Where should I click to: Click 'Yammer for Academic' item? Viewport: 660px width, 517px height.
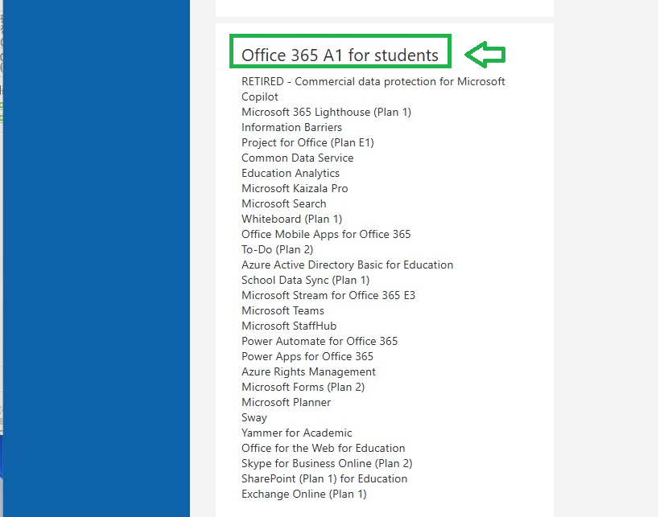tap(297, 433)
